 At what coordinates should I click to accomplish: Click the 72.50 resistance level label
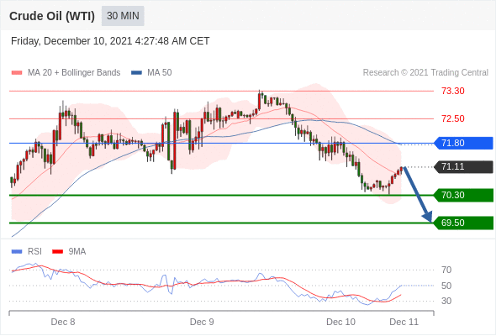coord(453,118)
